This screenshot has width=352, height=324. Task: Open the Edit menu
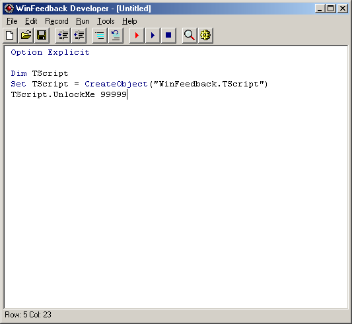coord(31,21)
